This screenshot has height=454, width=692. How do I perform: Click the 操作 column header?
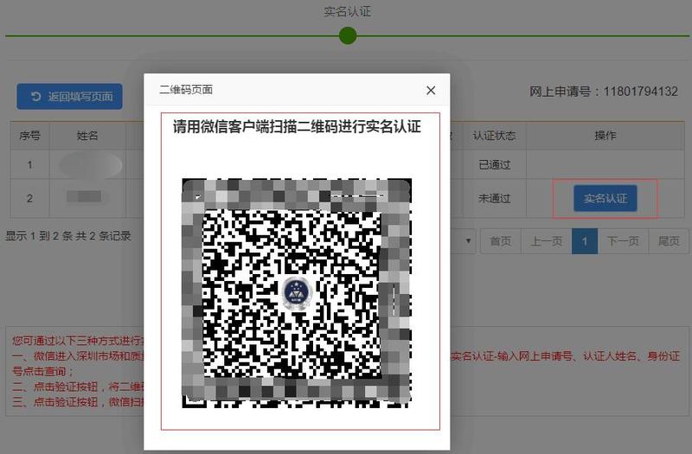[x=605, y=136]
